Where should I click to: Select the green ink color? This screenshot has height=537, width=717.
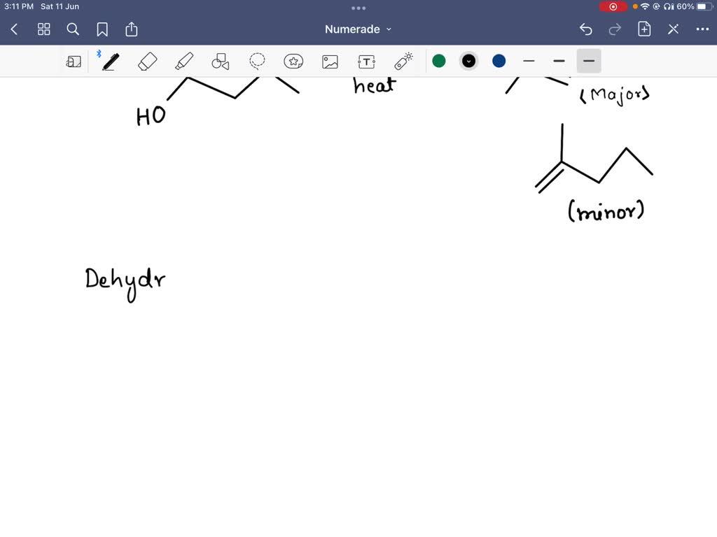[439, 62]
